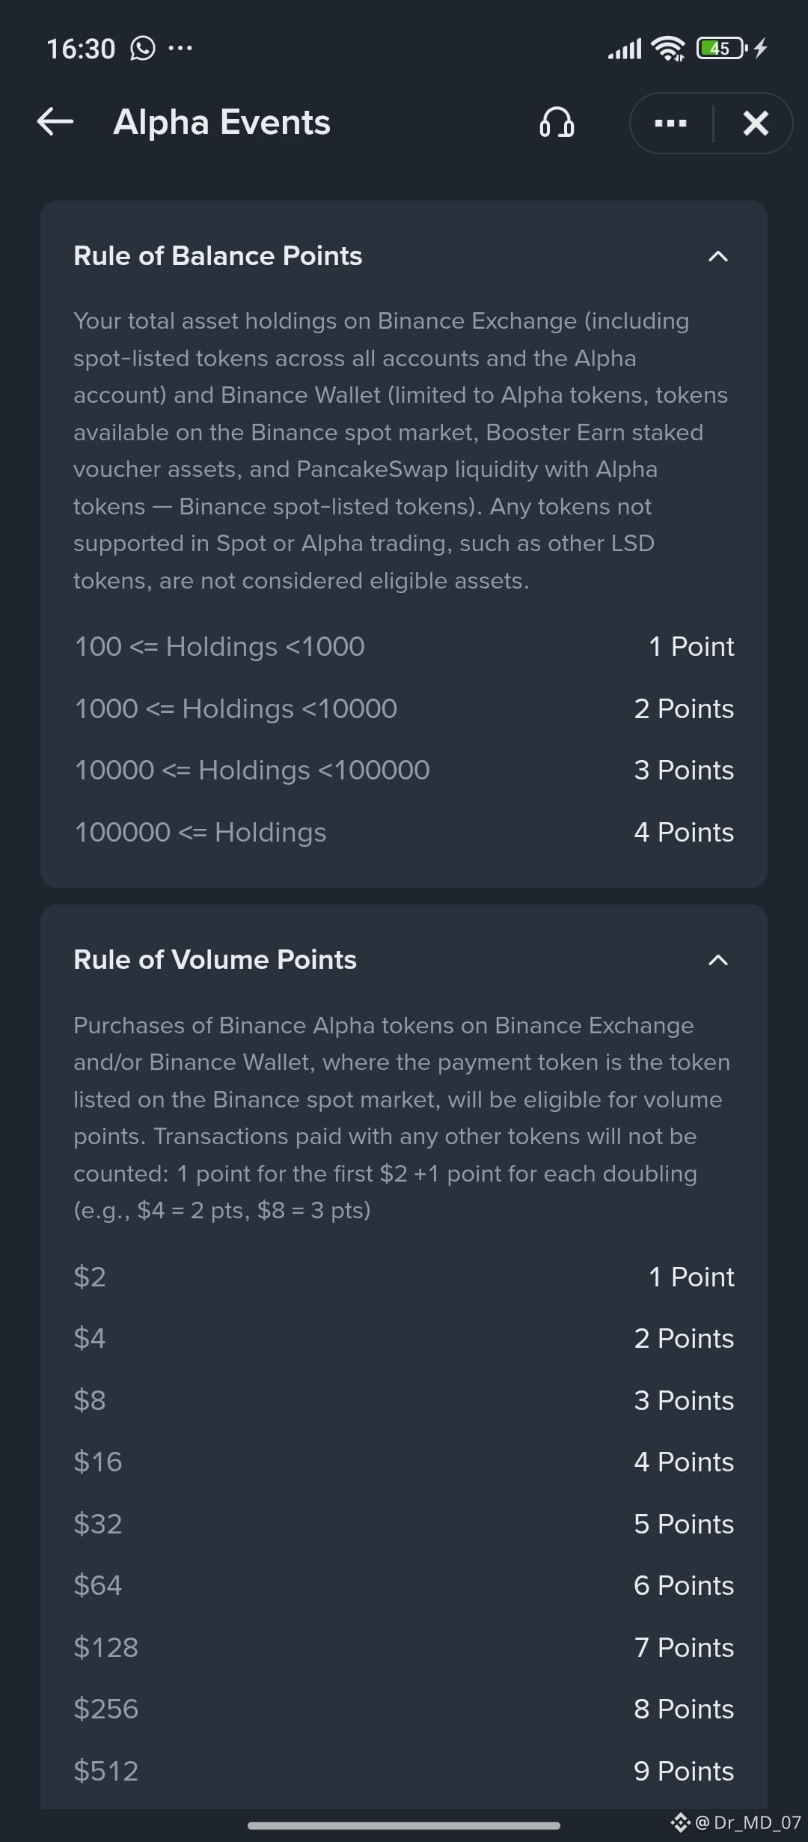Close the Alpha Events mini program
The width and height of the screenshot is (808, 1842).
click(756, 123)
